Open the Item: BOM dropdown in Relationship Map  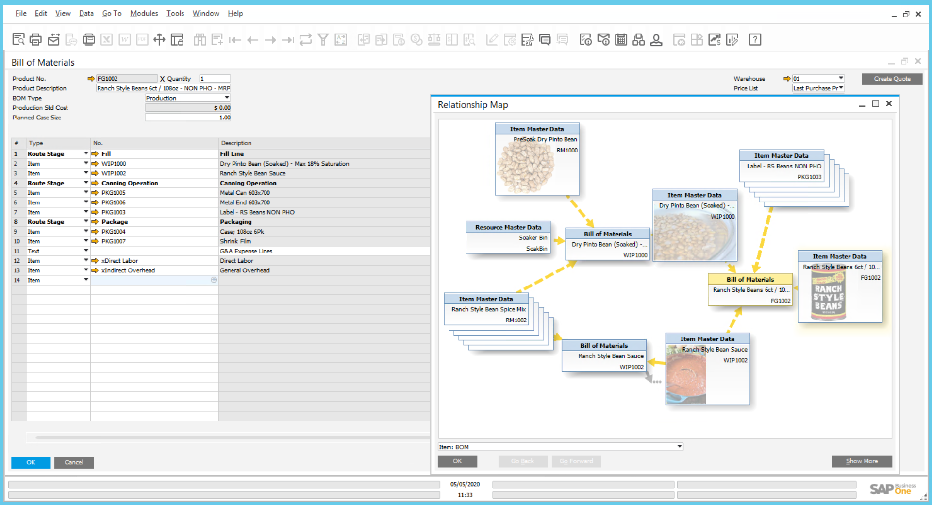click(x=679, y=446)
